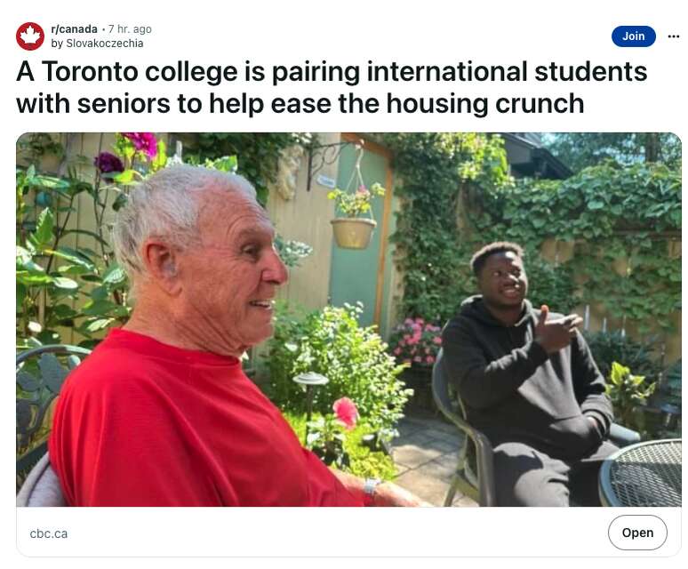
Task: Click the word 'housing crunch' in headline
Action: coord(484,104)
